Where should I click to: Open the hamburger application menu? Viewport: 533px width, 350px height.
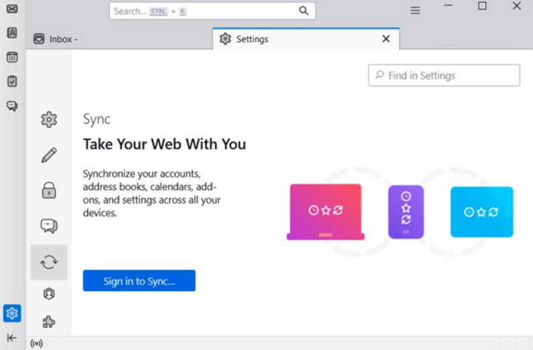tap(415, 11)
